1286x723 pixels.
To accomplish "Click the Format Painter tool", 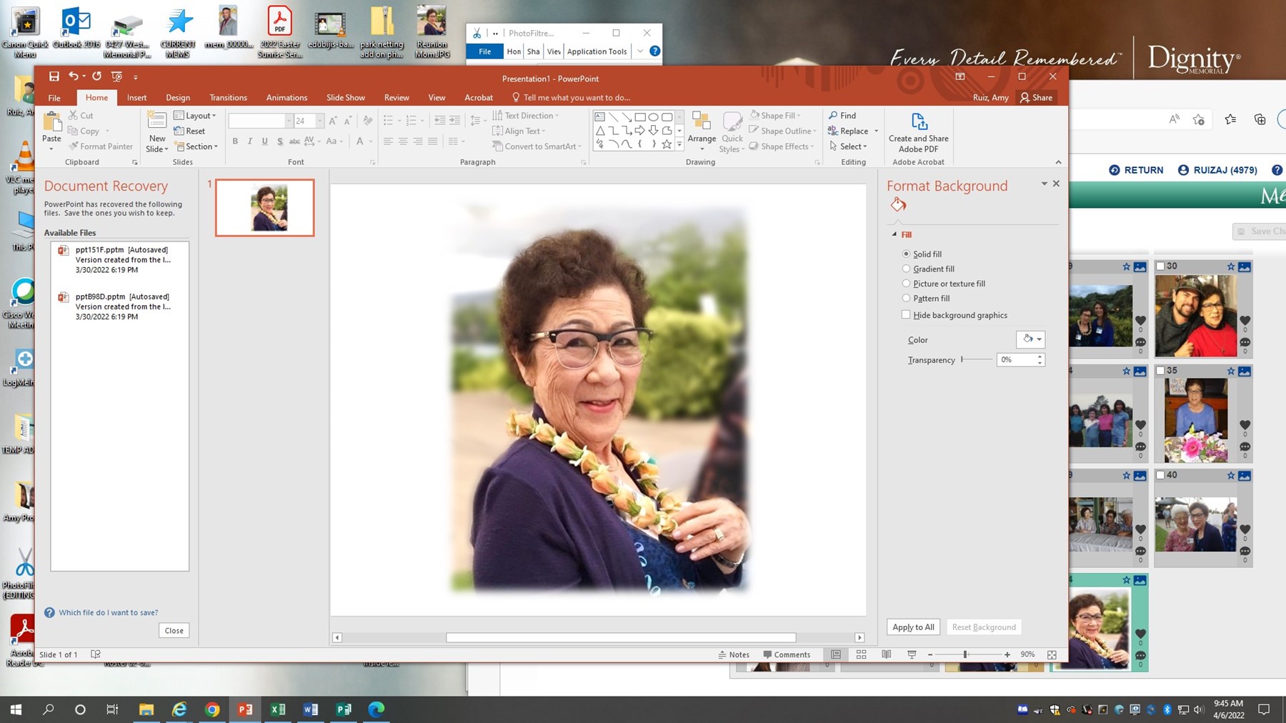I will 101,146.
